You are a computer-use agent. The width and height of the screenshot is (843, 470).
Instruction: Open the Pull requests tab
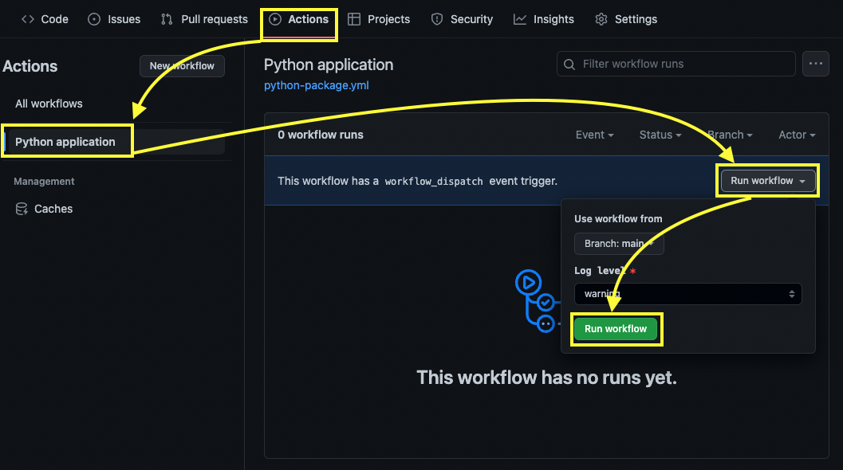tap(204, 19)
